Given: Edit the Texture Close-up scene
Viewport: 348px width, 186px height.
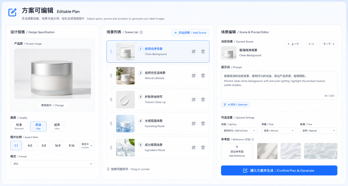Looking at the screenshot, I should point(193,99).
